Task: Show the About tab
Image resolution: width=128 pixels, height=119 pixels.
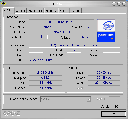Action: point(76,11)
